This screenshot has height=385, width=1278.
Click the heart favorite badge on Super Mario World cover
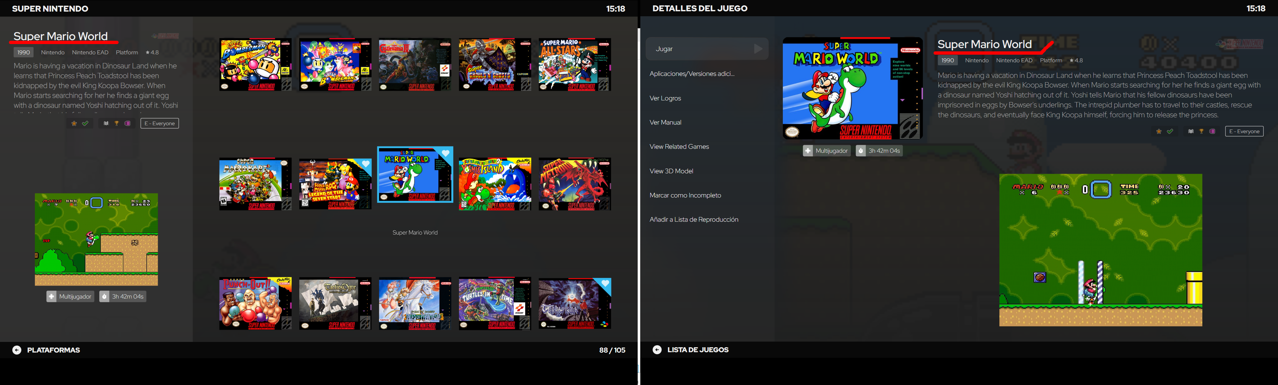coord(445,153)
